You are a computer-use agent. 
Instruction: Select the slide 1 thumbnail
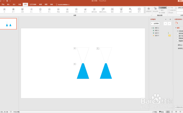click(x=8, y=24)
